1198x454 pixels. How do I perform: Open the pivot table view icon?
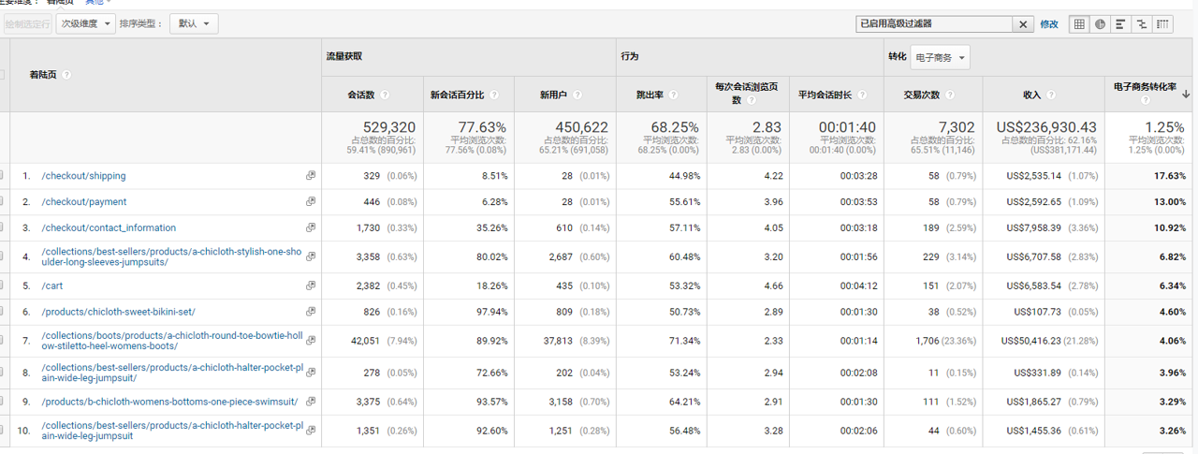(x=1162, y=24)
